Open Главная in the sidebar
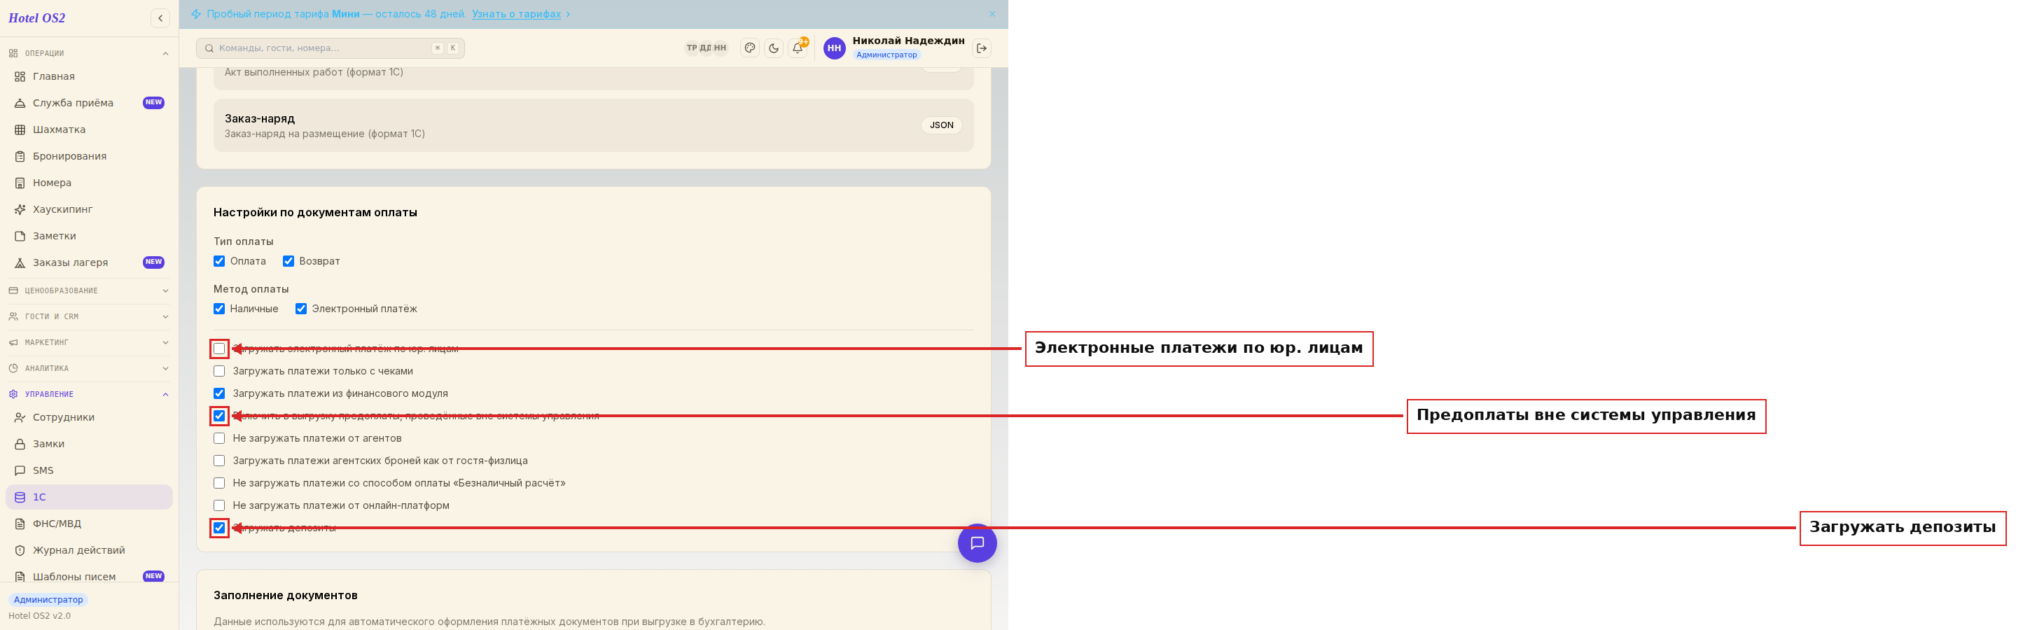The height and width of the screenshot is (630, 2023). point(89,76)
